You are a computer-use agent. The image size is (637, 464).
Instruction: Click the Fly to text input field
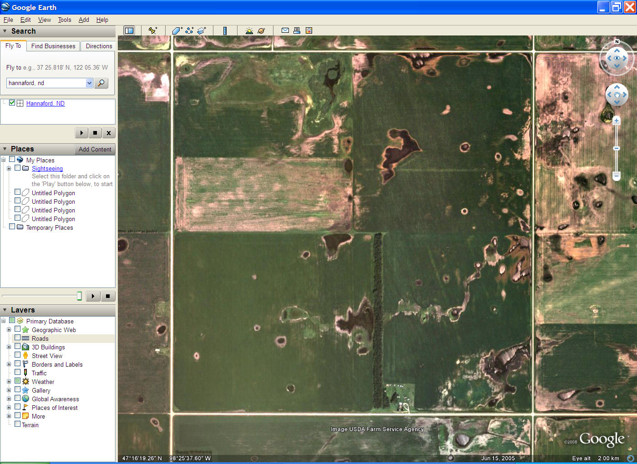coord(46,83)
